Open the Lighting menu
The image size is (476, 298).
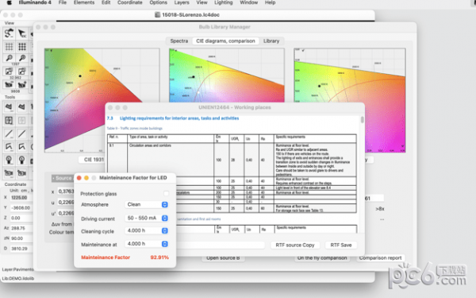(x=224, y=2)
